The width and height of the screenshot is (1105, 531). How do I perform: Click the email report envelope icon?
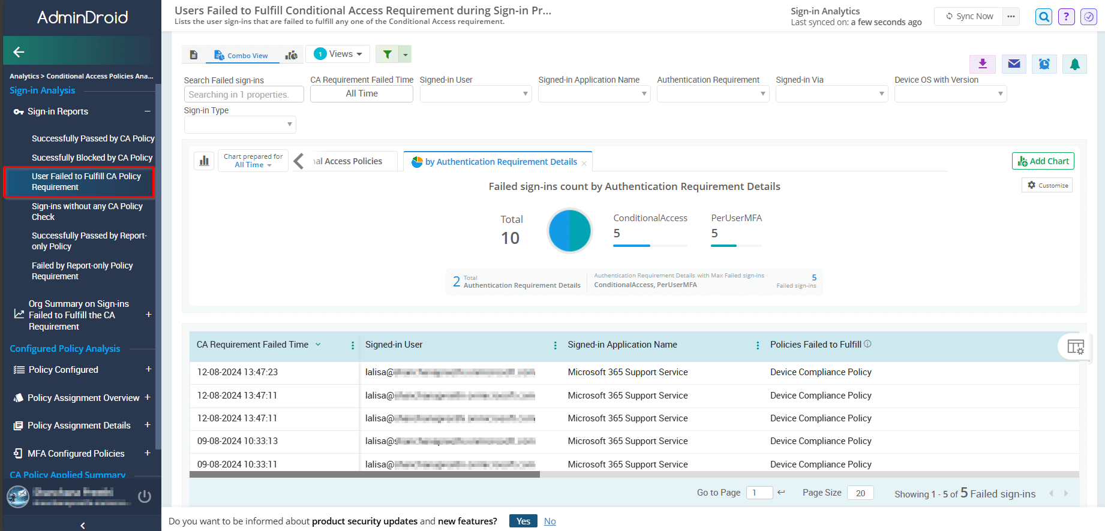click(x=1014, y=64)
